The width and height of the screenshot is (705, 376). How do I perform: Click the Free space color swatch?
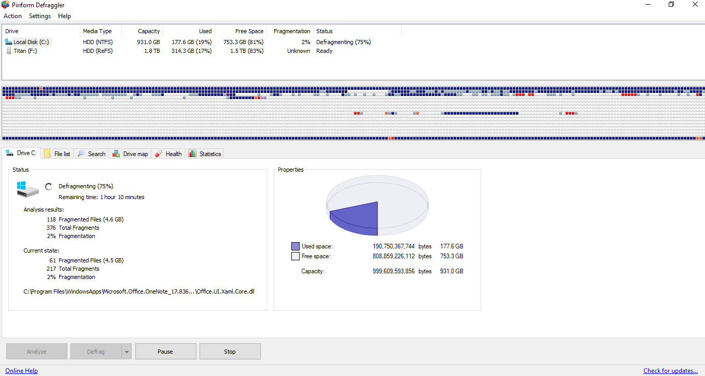(x=295, y=256)
